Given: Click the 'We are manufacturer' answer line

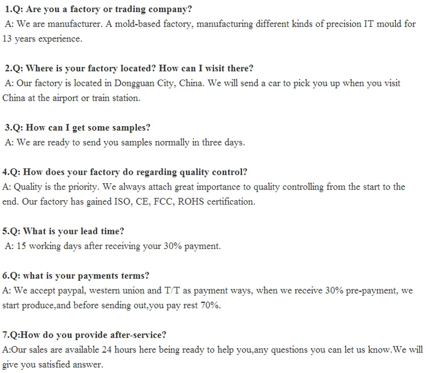Looking at the screenshot, I should pos(210,24).
